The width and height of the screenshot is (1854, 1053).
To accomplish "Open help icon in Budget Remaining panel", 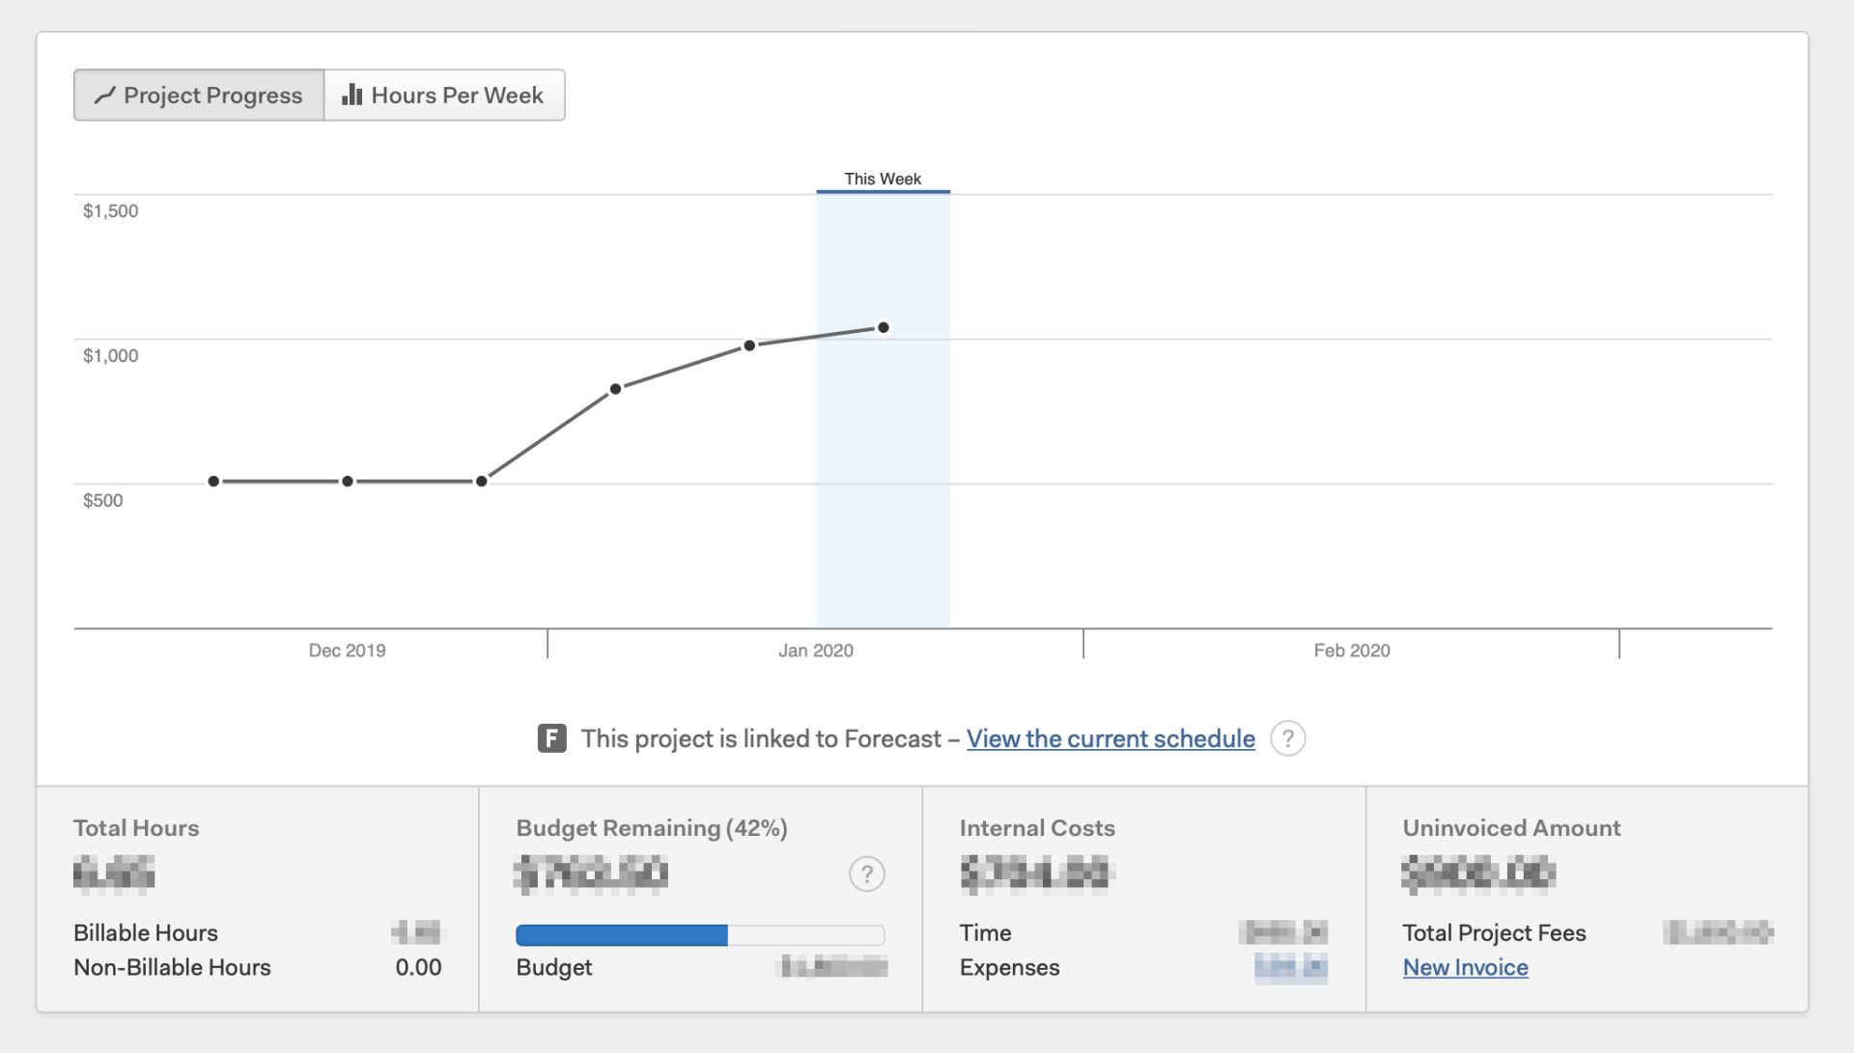I will coord(866,874).
